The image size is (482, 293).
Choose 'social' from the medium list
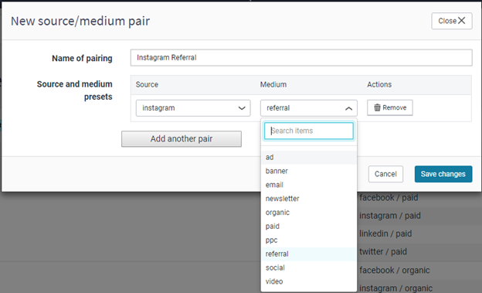pyautogui.click(x=309, y=267)
